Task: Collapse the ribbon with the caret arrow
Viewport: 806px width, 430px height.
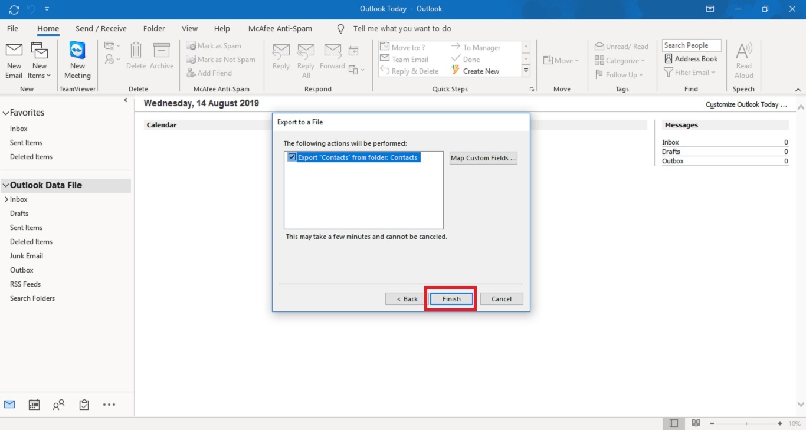Action: point(798,90)
